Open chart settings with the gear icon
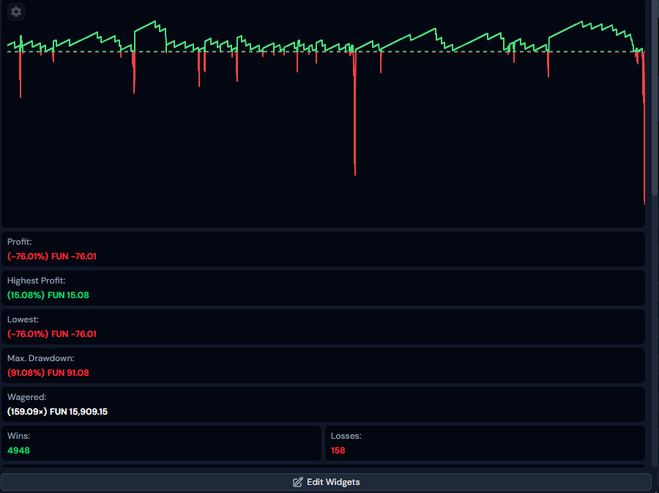Image resolution: width=659 pixels, height=493 pixels. [16, 12]
